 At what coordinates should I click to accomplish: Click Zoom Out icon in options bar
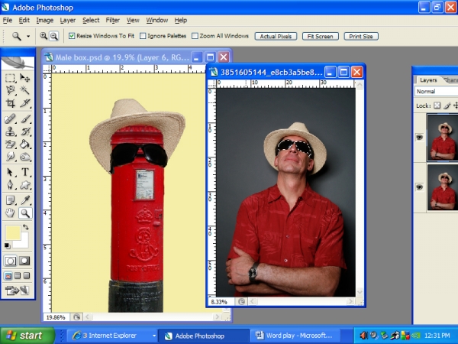(53, 36)
